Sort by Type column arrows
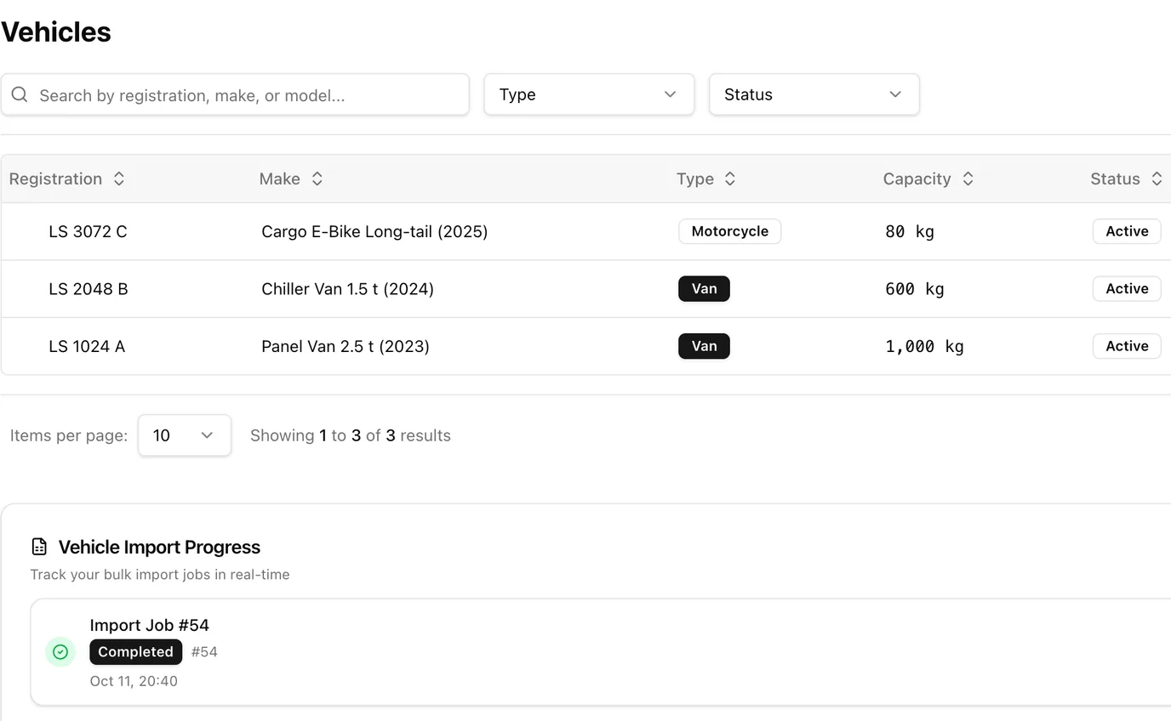The width and height of the screenshot is (1171, 721). point(729,179)
